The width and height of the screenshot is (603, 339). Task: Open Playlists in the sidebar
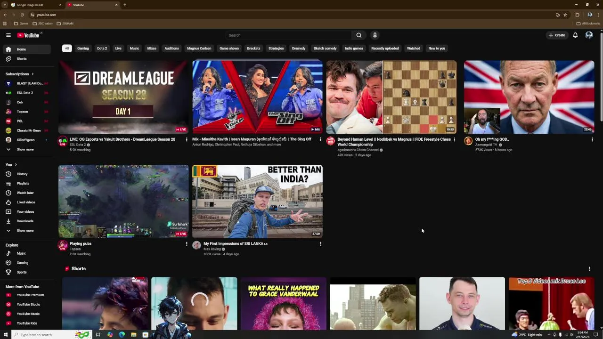(x=27, y=184)
